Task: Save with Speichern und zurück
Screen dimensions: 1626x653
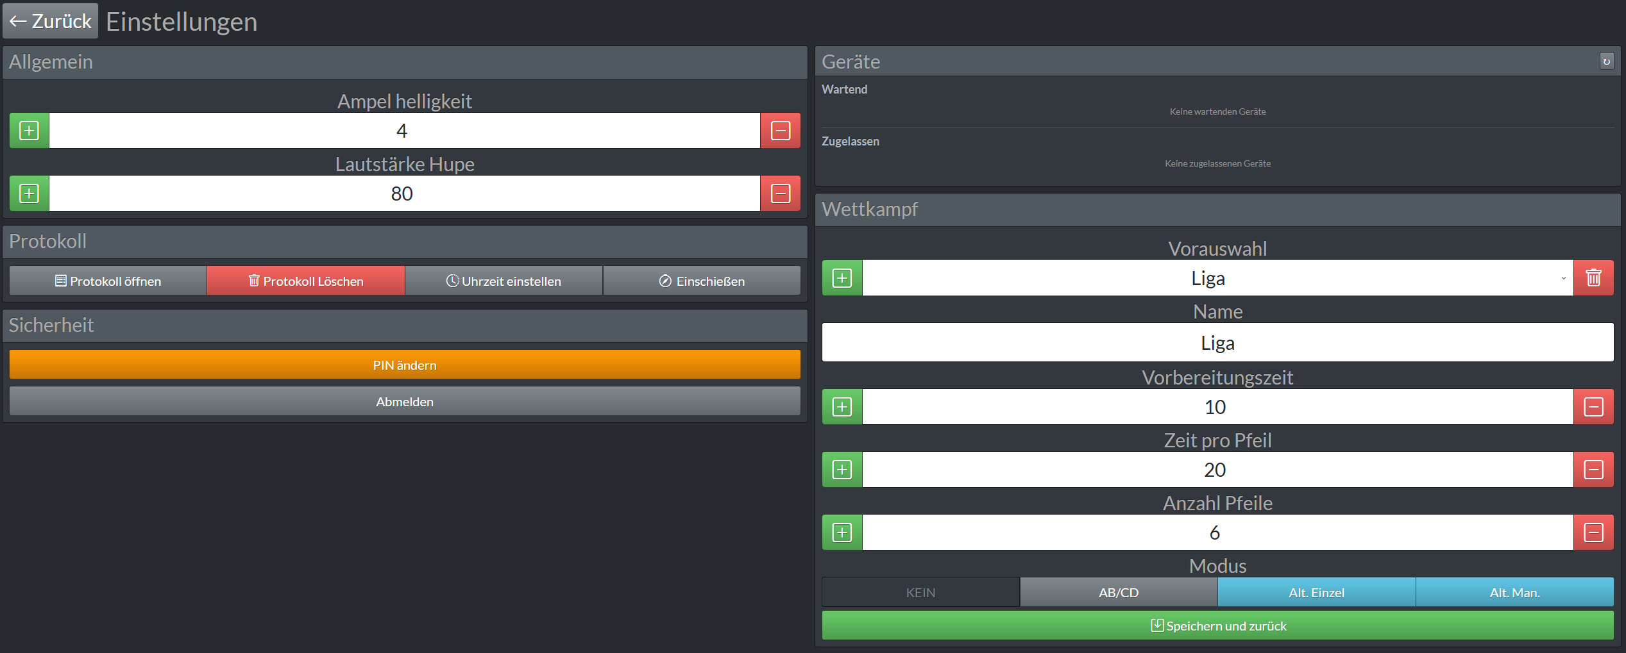Action: [x=1217, y=625]
